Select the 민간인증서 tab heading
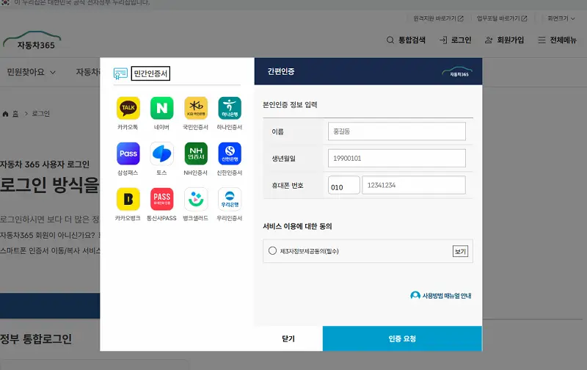This screenshot has height=370, width=587. click(x=150, y=73)
